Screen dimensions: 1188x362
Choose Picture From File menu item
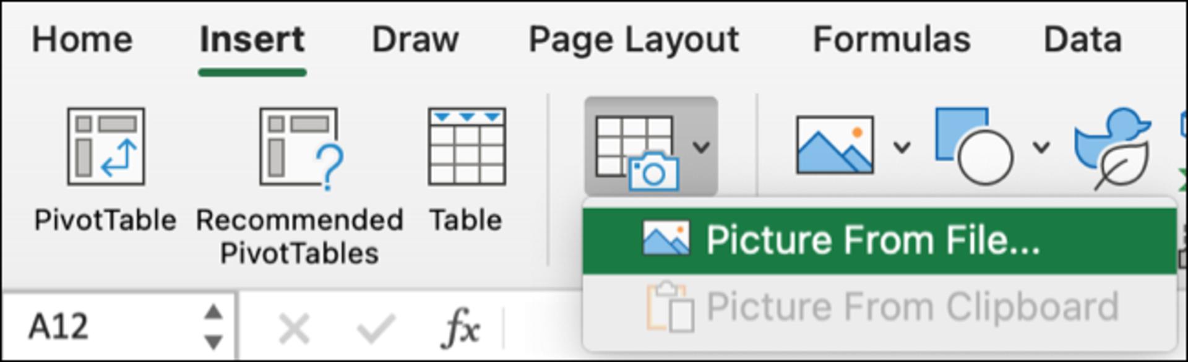click(879, 241)
